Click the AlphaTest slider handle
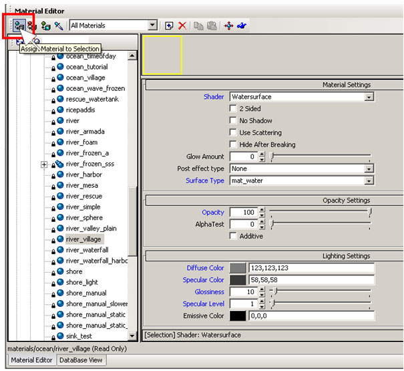The width and height of the screenshot is (404, 371). [272, 223]
